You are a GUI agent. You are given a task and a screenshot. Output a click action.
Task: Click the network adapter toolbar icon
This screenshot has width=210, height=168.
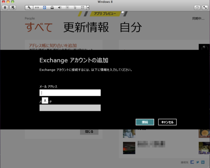pos(37,8)
